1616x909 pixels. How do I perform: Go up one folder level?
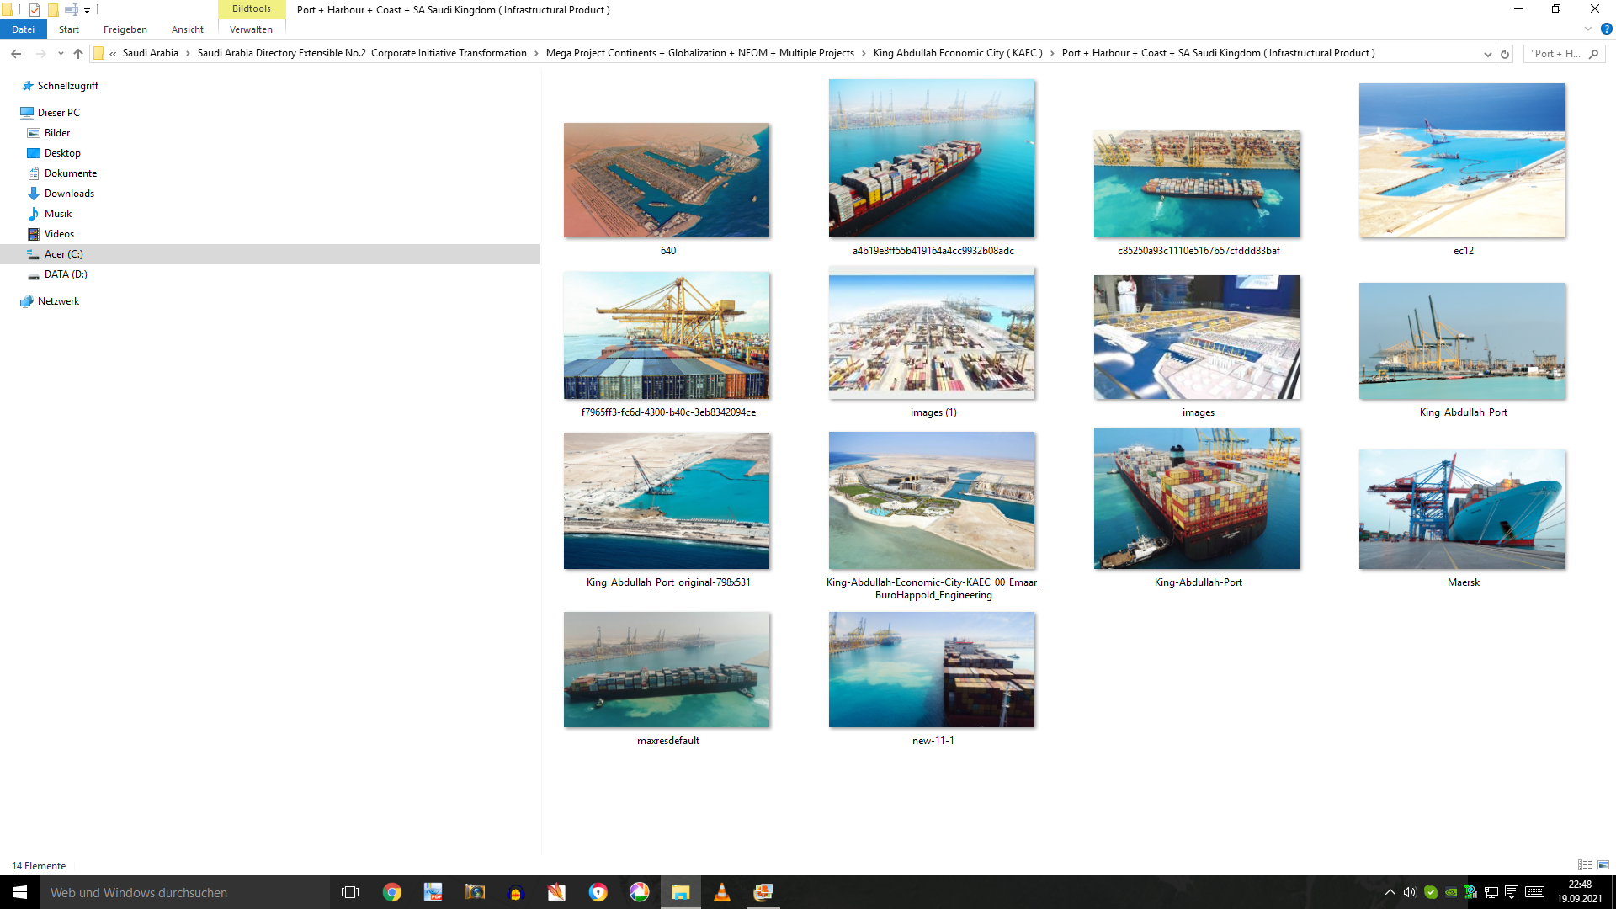(78, 54)
